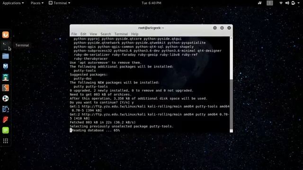Click the 'ruby-therubyracer' package text
This screenshot has width=303, height=170.
90,59
